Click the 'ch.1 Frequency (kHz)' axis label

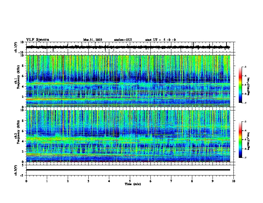click(x=17, y=77)
